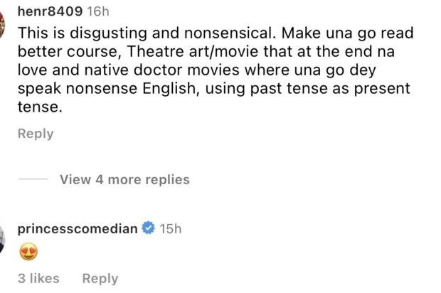The image size is (441, 293).
Task: Expand View 4 more replies
Action: coord(124,180)
